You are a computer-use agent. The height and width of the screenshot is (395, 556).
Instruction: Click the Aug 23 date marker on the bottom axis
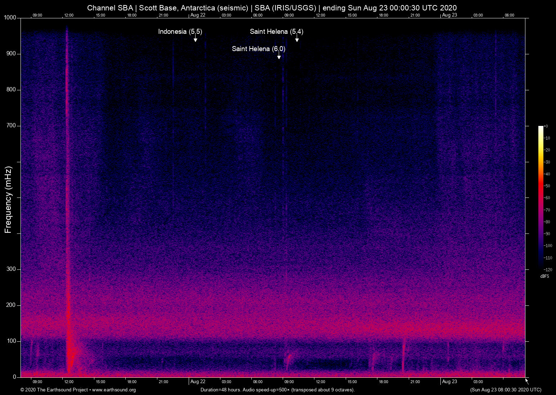449,382
